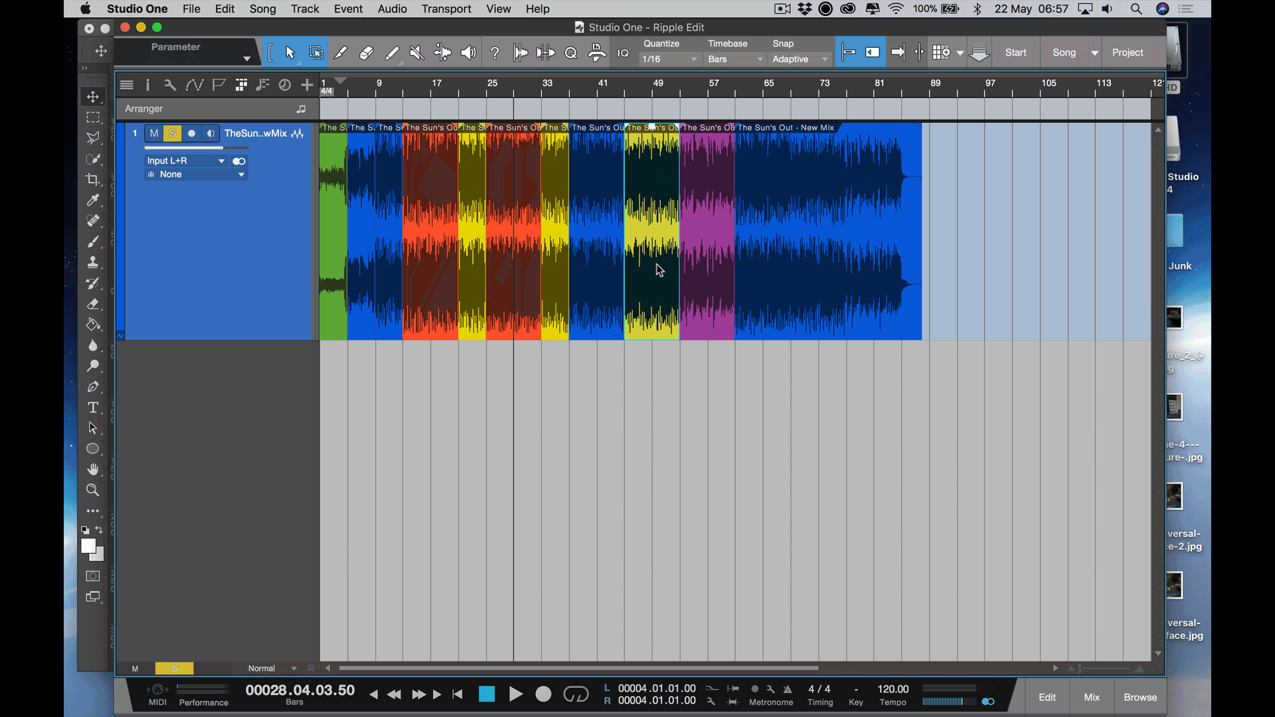
Task: Open the Track menu
Action: pyautogui.click(x=305, y=9)
